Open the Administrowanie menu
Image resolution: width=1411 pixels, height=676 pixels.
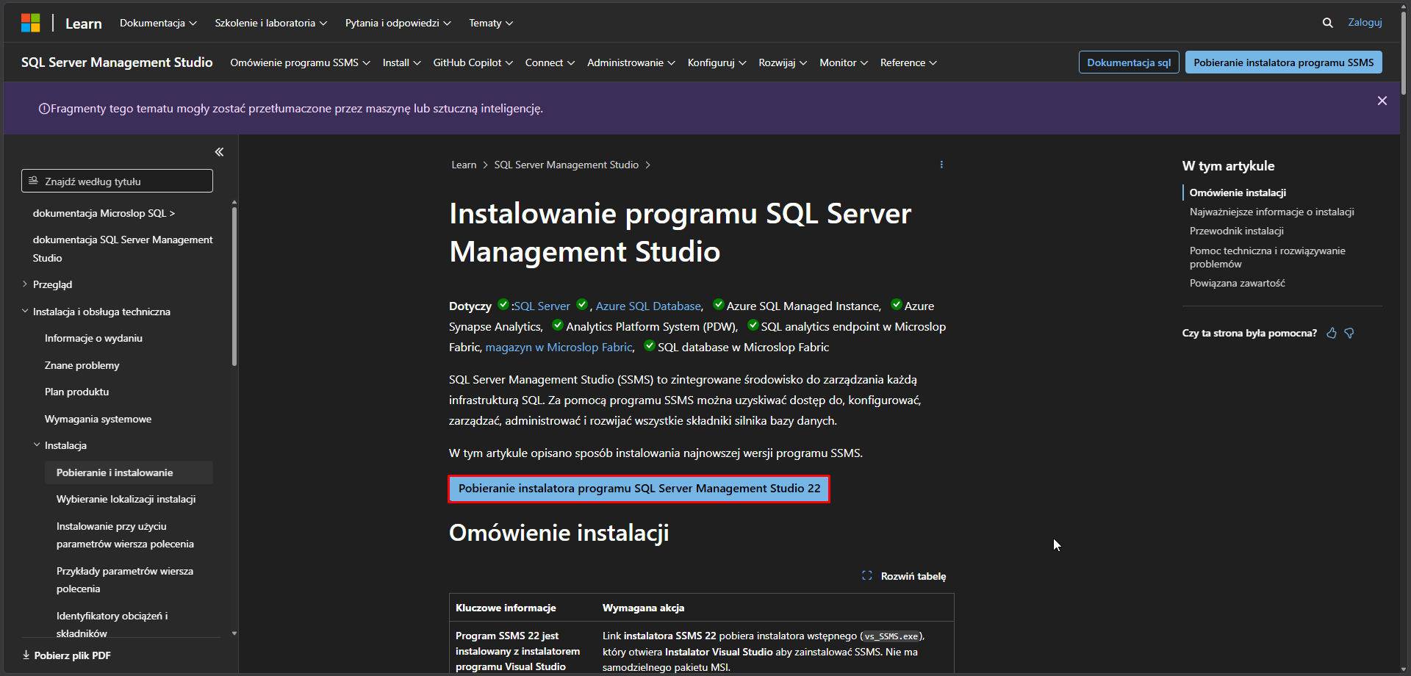631,62
